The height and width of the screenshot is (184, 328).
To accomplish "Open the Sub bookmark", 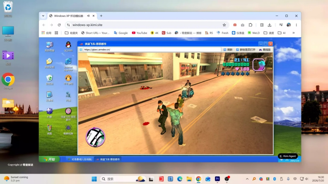I will (166, 33).
